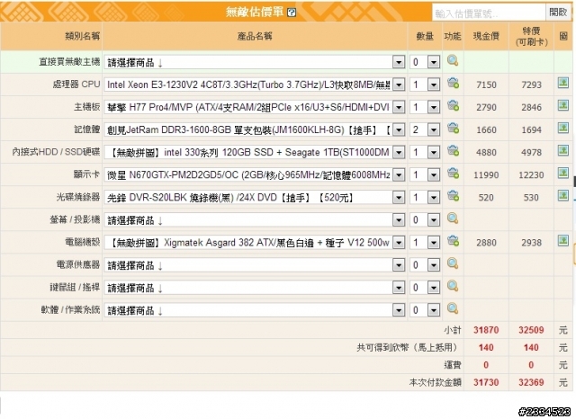The width and height of the screenshot is (576, 419).
Task: Click the function icon in 光碟燒錄器 row
Action: tap(453, 196)
